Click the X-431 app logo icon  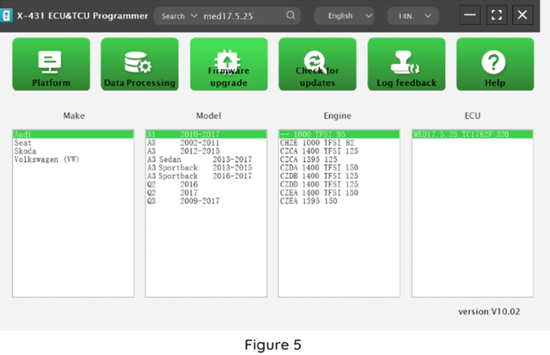[6, 16]
